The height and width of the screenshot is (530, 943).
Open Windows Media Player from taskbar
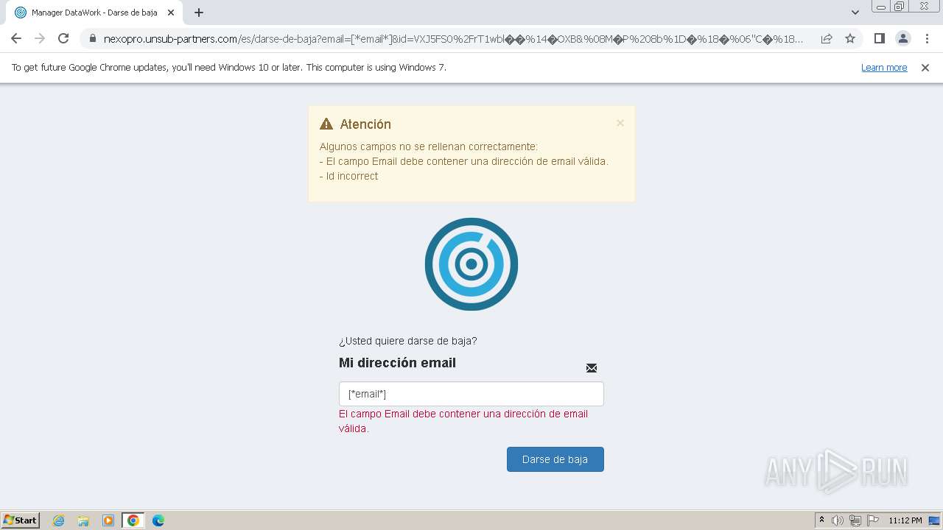[x=108, y=520]
